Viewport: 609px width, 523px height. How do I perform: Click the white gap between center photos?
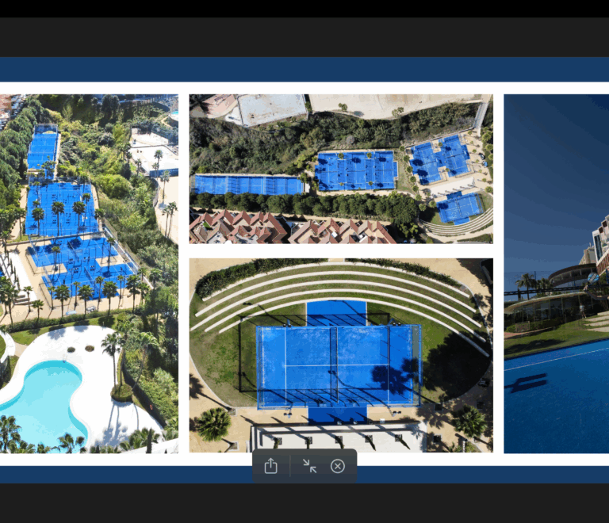tap(341, 251)
